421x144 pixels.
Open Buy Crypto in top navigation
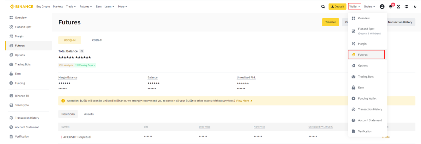pos(43,7)
